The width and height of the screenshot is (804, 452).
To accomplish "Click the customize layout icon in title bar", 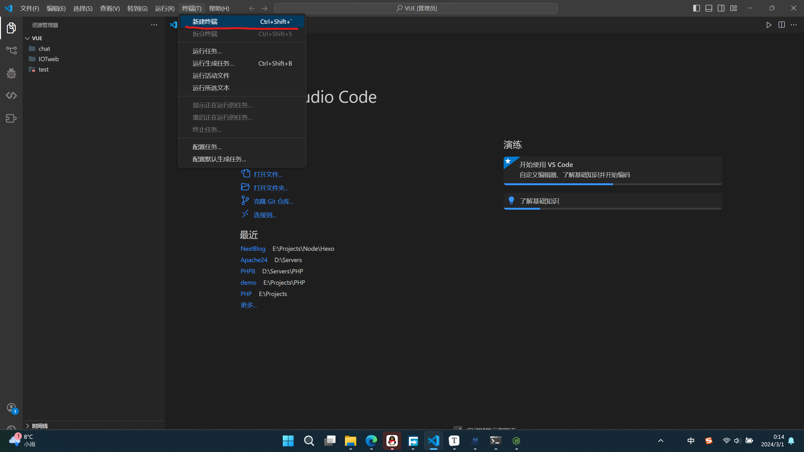I will click(x=733, y=8).
